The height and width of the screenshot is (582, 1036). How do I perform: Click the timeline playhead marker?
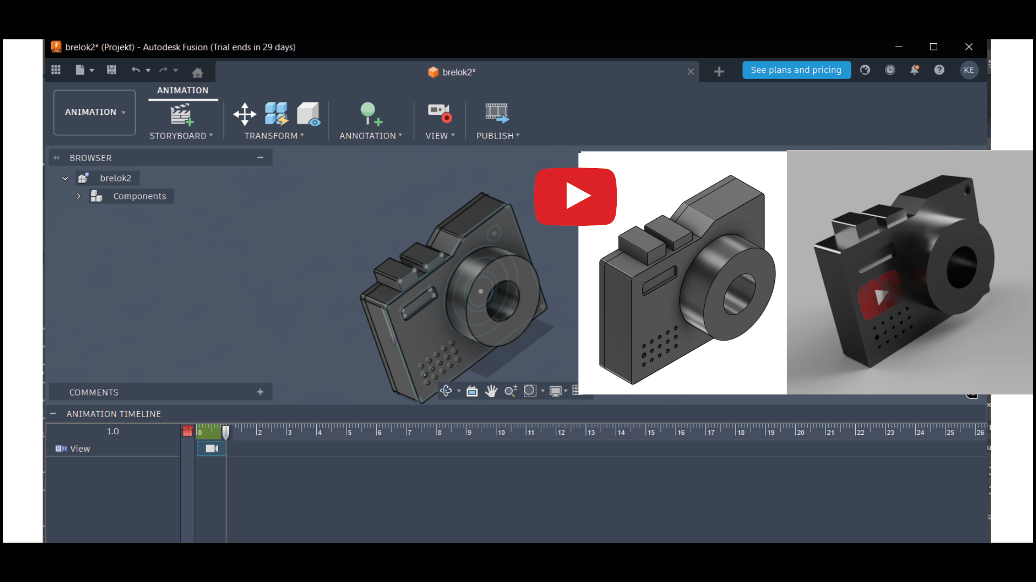[226, 432]
